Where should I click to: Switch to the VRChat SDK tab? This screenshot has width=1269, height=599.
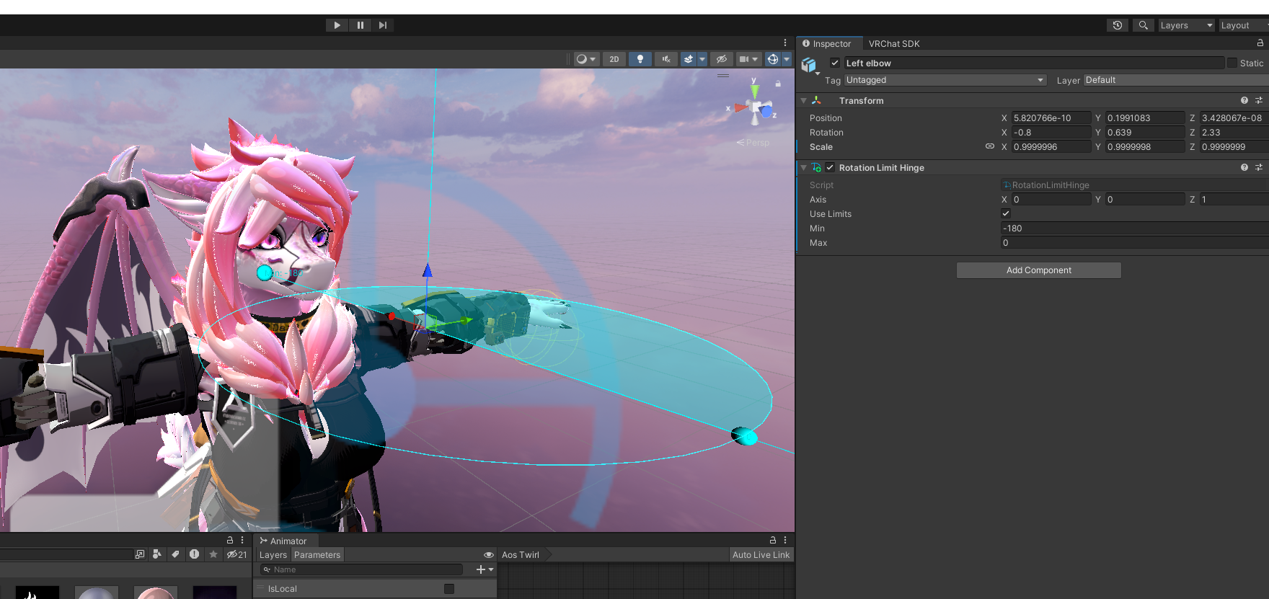click(894, 44)
